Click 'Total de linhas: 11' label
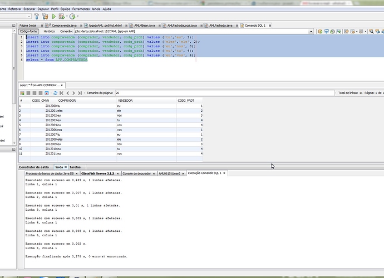This screenshot has width=384, height=278. [x=350, y=93]
